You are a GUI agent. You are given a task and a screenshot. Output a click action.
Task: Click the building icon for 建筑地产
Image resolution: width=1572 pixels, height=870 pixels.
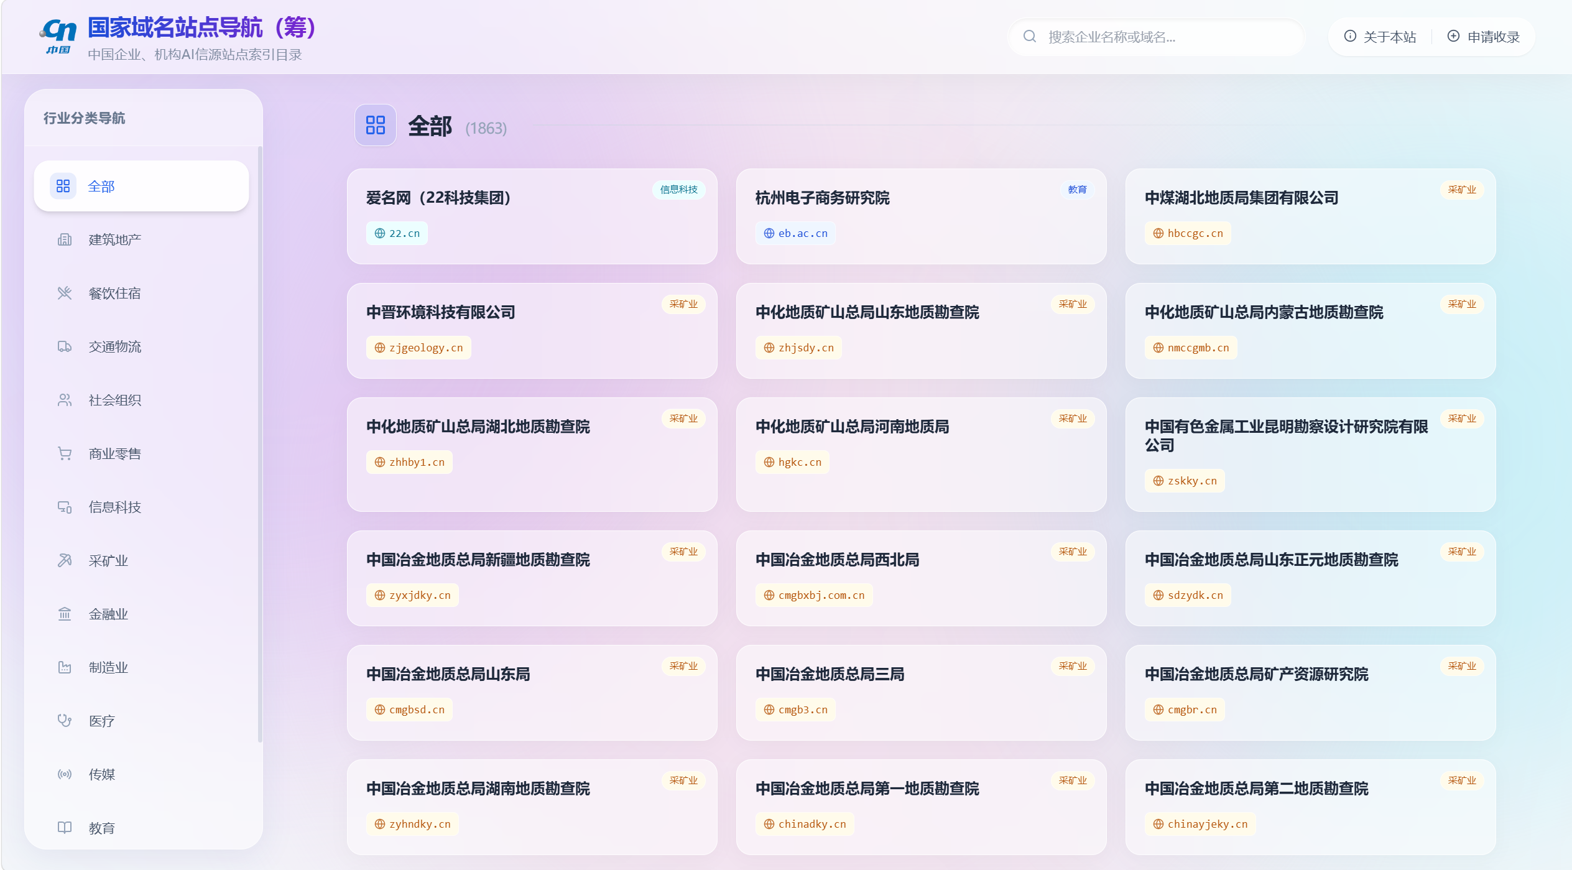65,239
